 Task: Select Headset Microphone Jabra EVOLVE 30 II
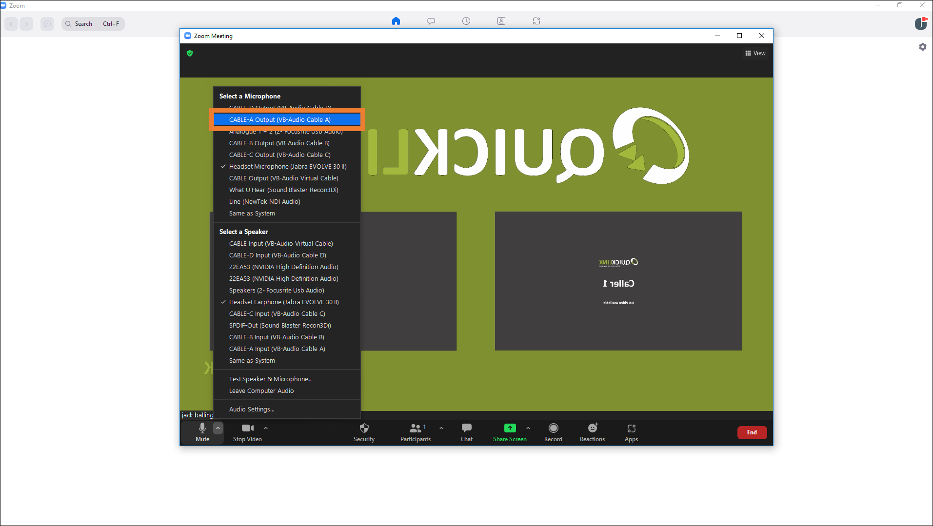click(x=287, y=166)
